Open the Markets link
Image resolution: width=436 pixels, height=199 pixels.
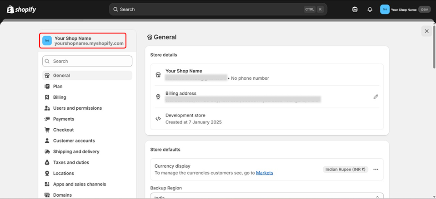pos(264,173)
